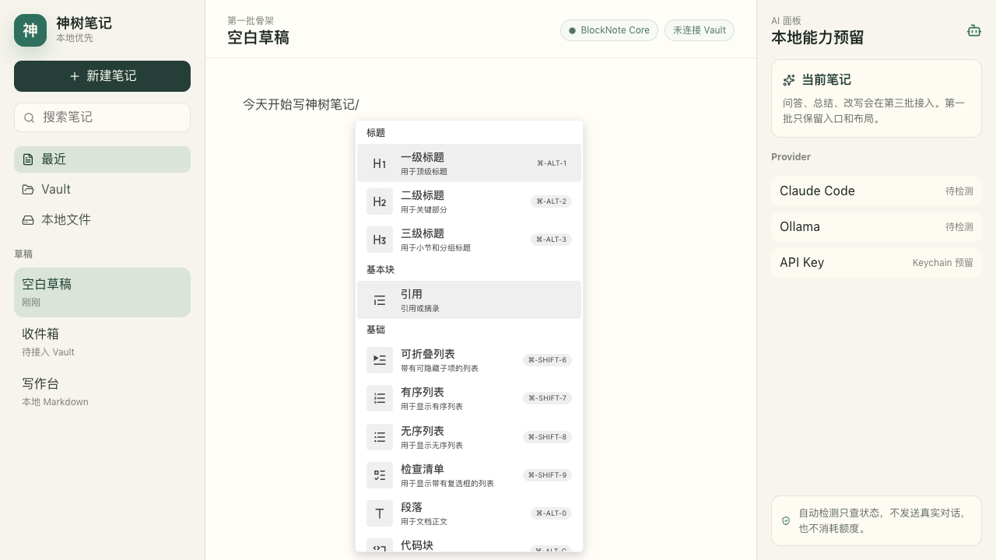The image size is (996, 560).
Task: Open the 最近 sidebar section
Action: (102, 159)
